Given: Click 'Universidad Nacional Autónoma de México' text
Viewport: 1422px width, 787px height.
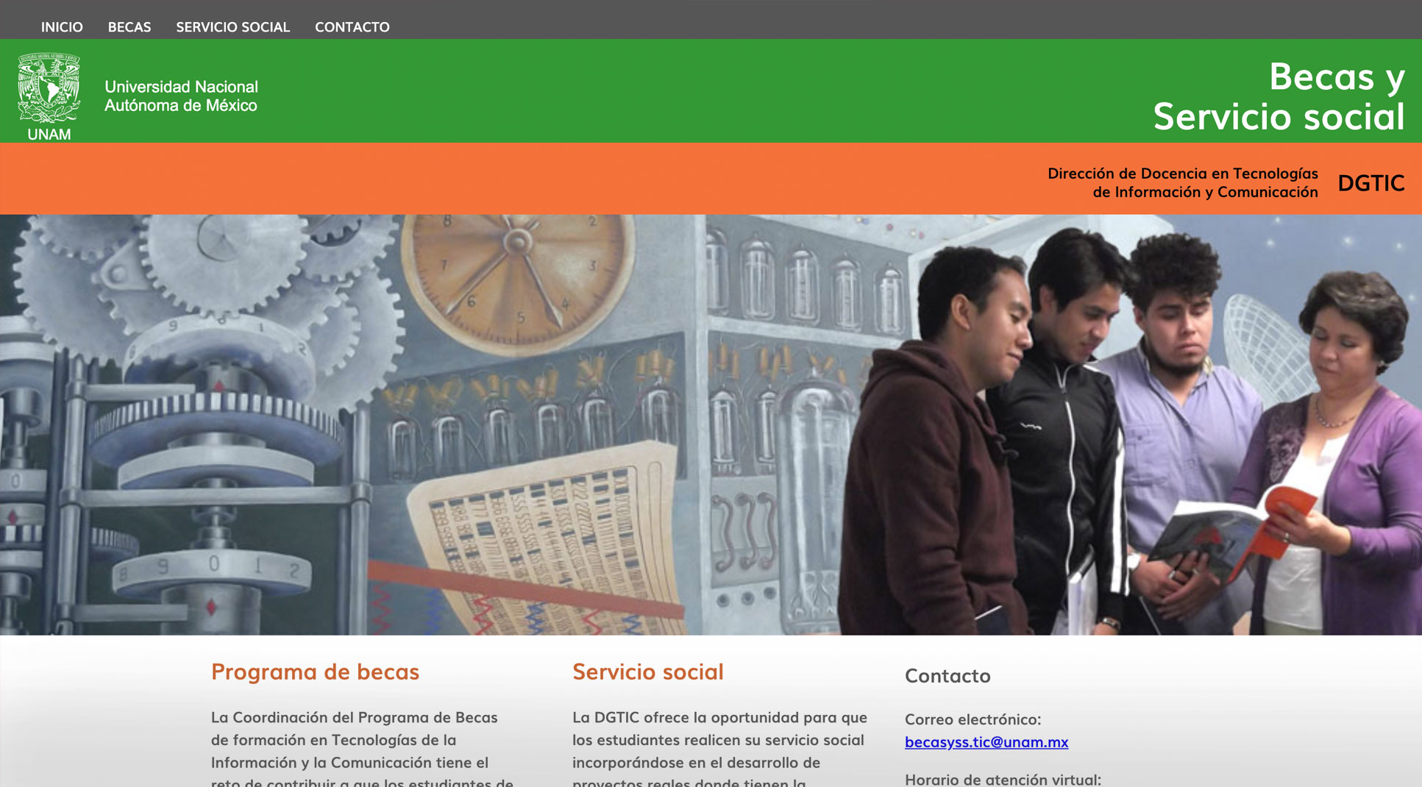Looking at the screenshot, I should [x=181, y=96].
